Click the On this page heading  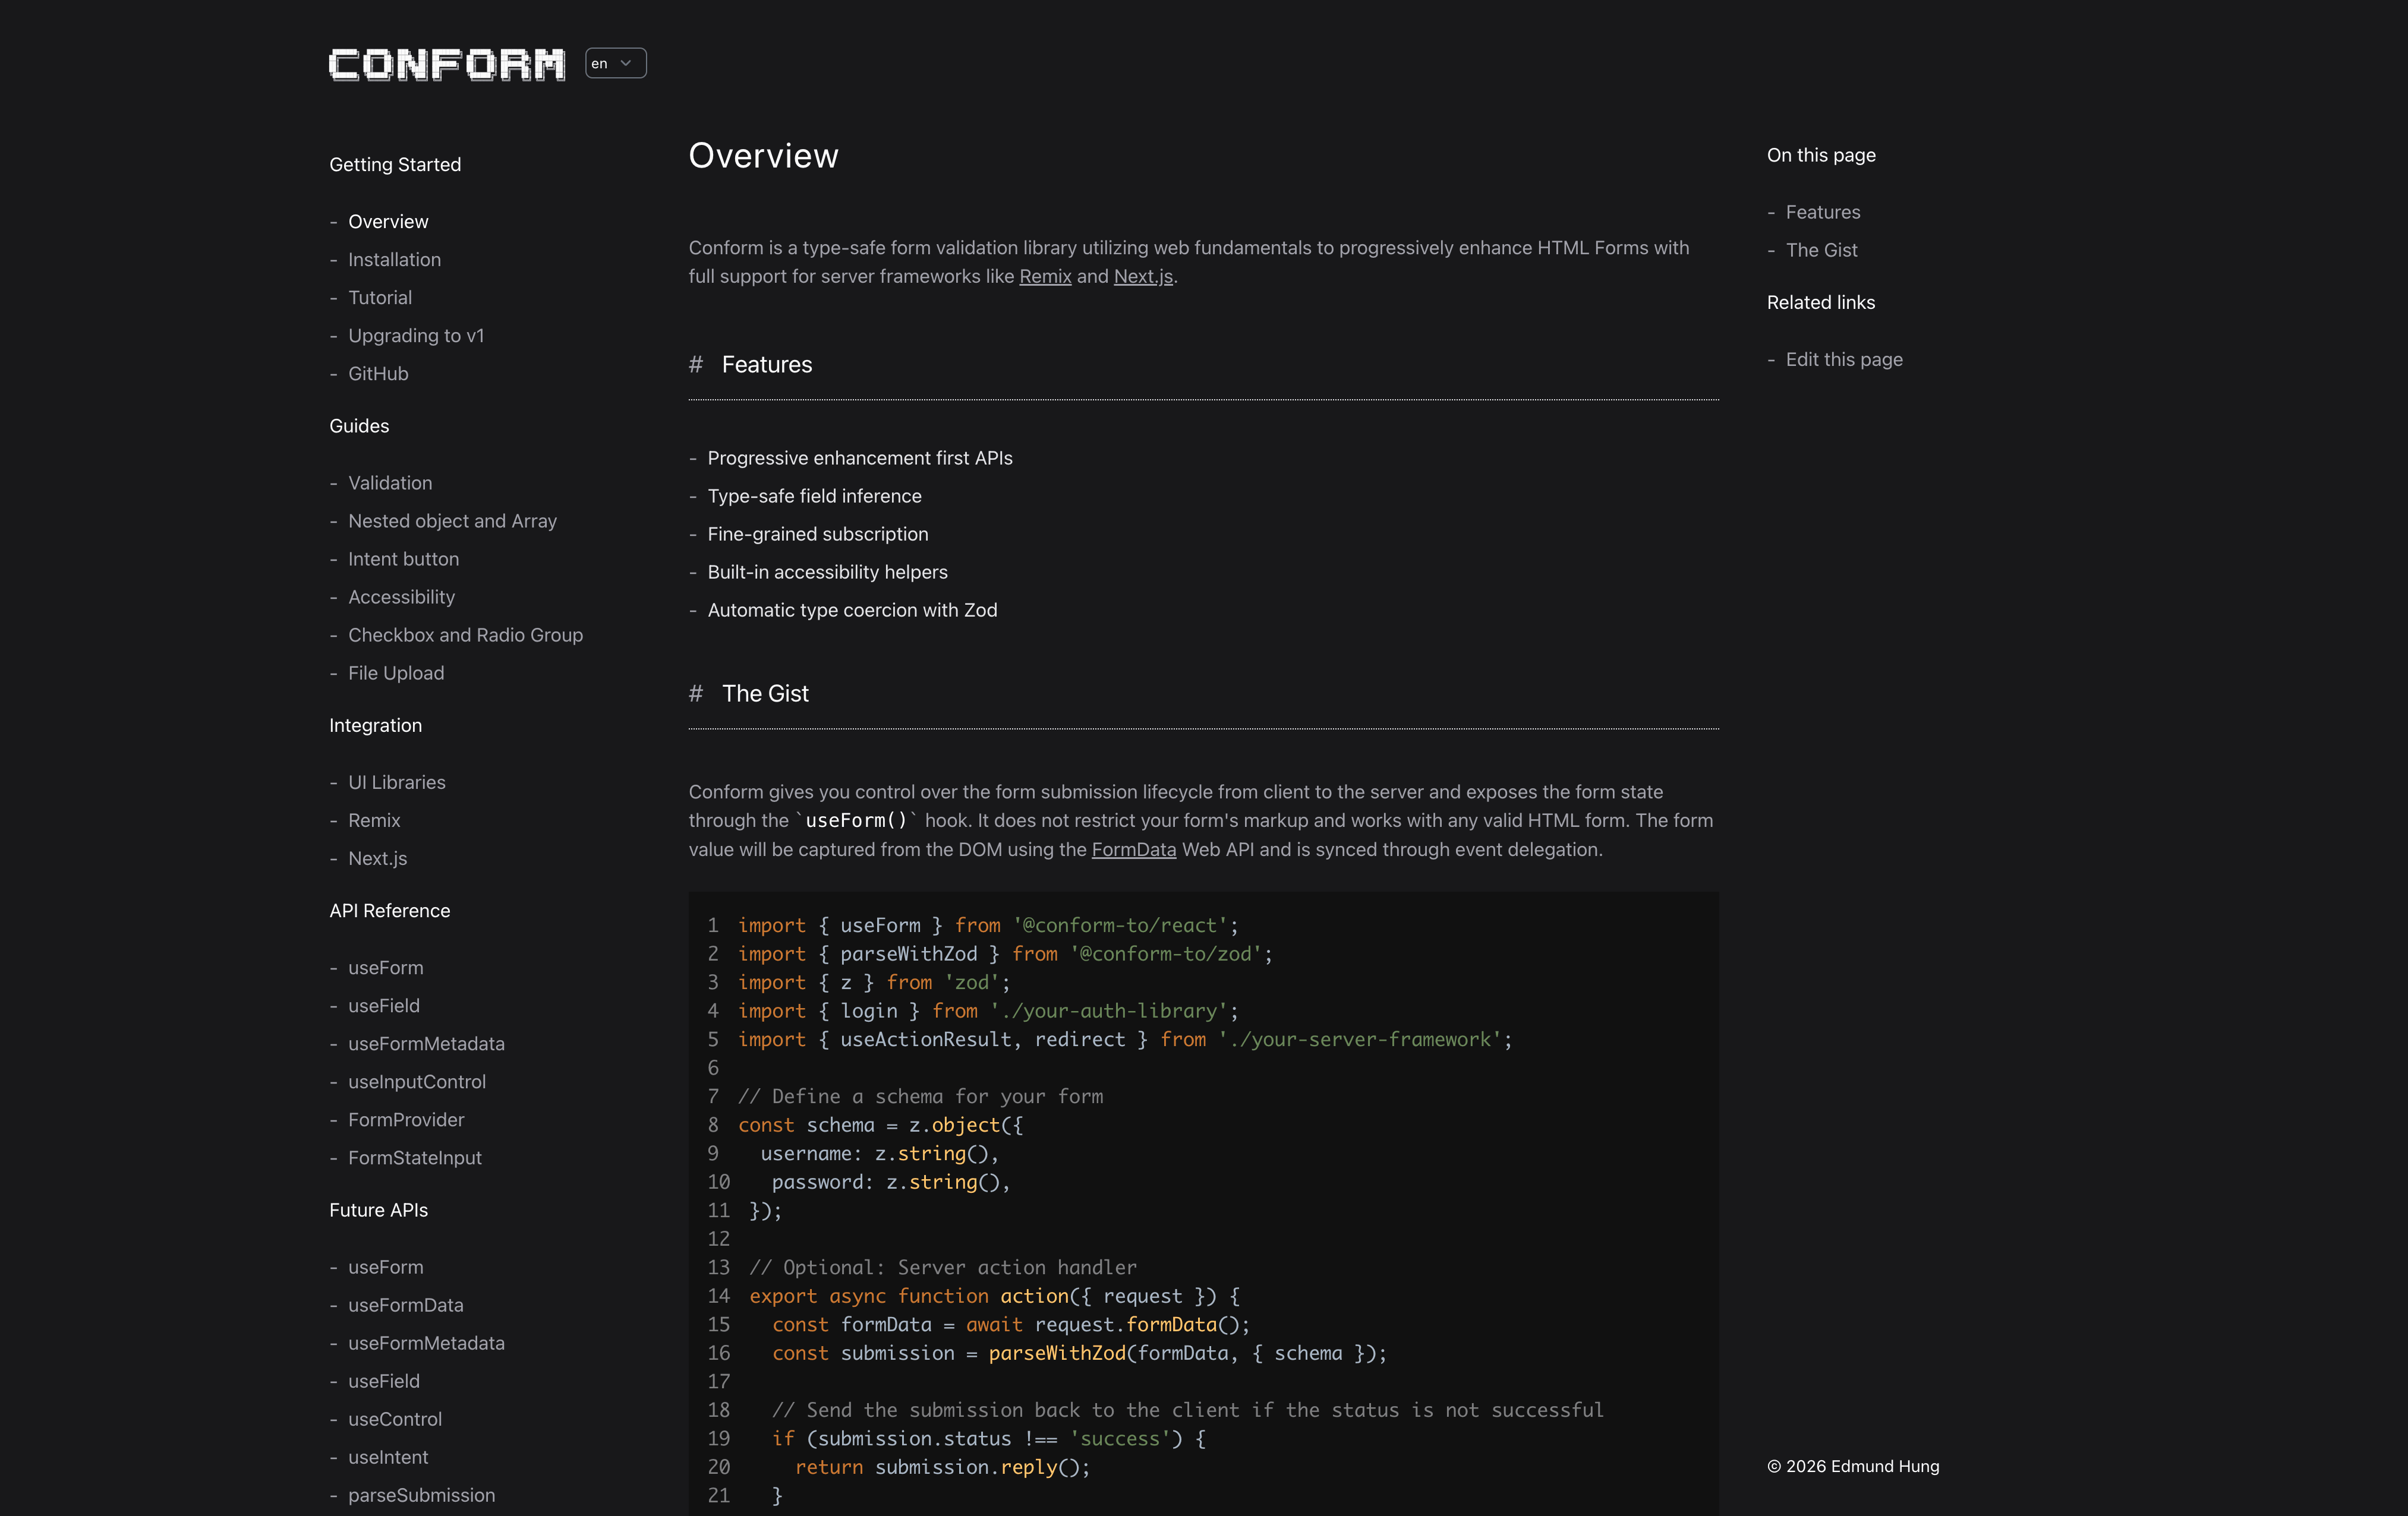(x=1820, y=155)
